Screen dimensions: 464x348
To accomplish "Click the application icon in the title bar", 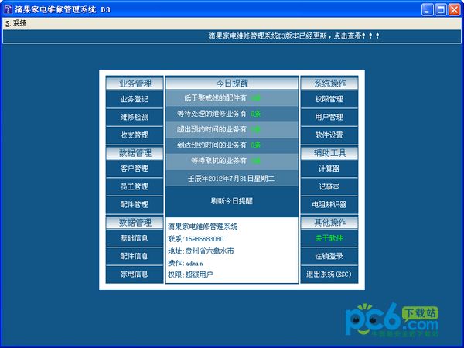I will [x=8, y=9].
